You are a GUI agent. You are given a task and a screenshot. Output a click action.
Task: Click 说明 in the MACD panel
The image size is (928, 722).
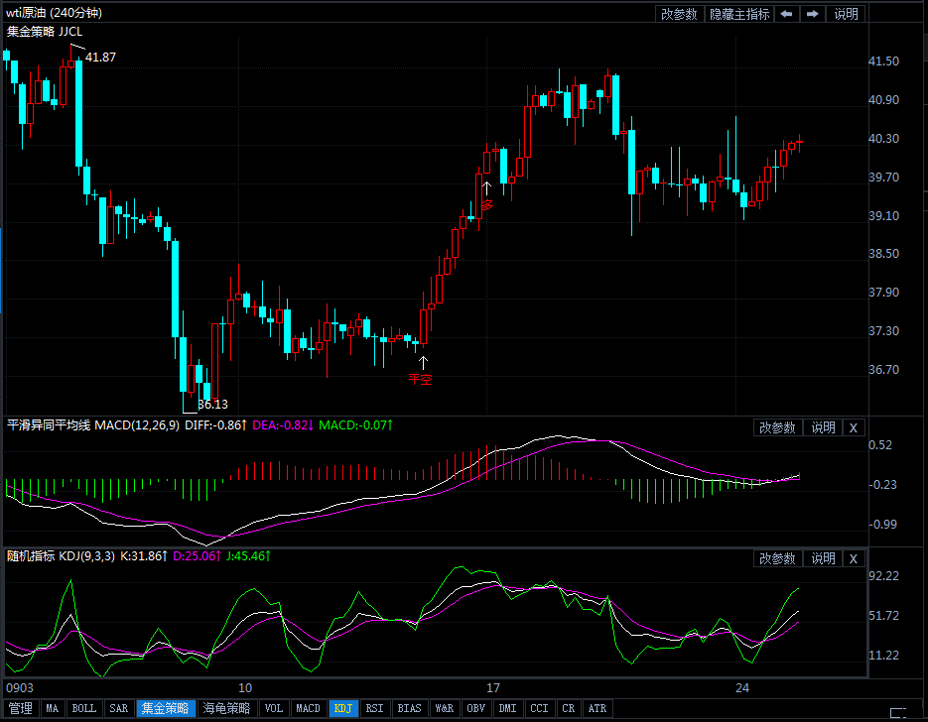pos(823,427)
